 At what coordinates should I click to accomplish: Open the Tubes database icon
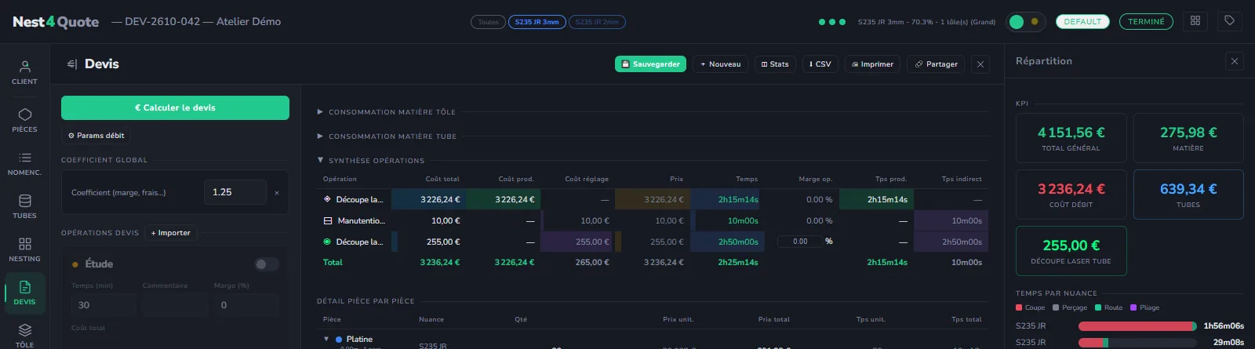[24, 206]
